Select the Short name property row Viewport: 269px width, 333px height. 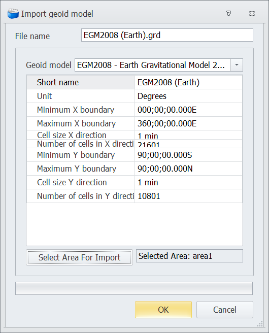click(x=134, y=82)
